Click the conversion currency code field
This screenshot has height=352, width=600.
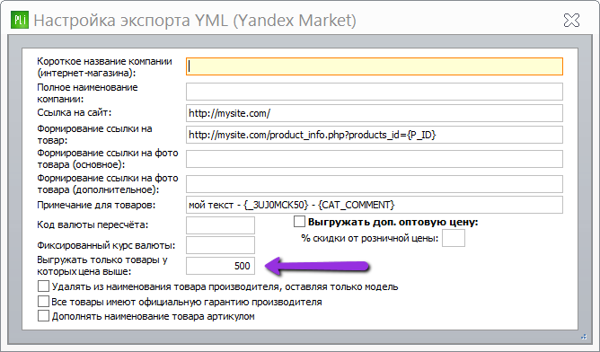[x=220, y=225]
